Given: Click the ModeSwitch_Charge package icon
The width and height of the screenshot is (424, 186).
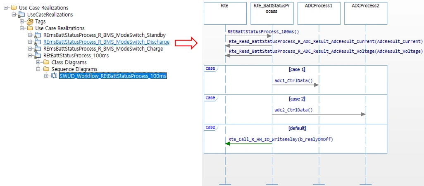Looking at the screenshot, I should coord(38,49).
